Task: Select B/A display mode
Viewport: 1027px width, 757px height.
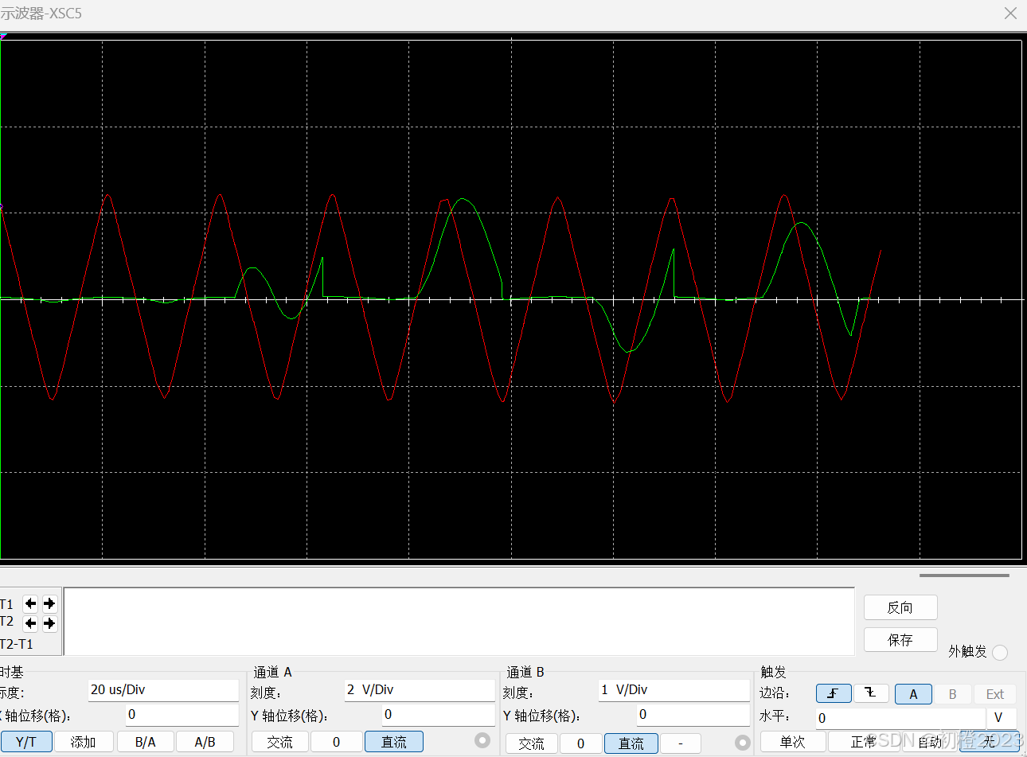Action: tap(146, 742)
